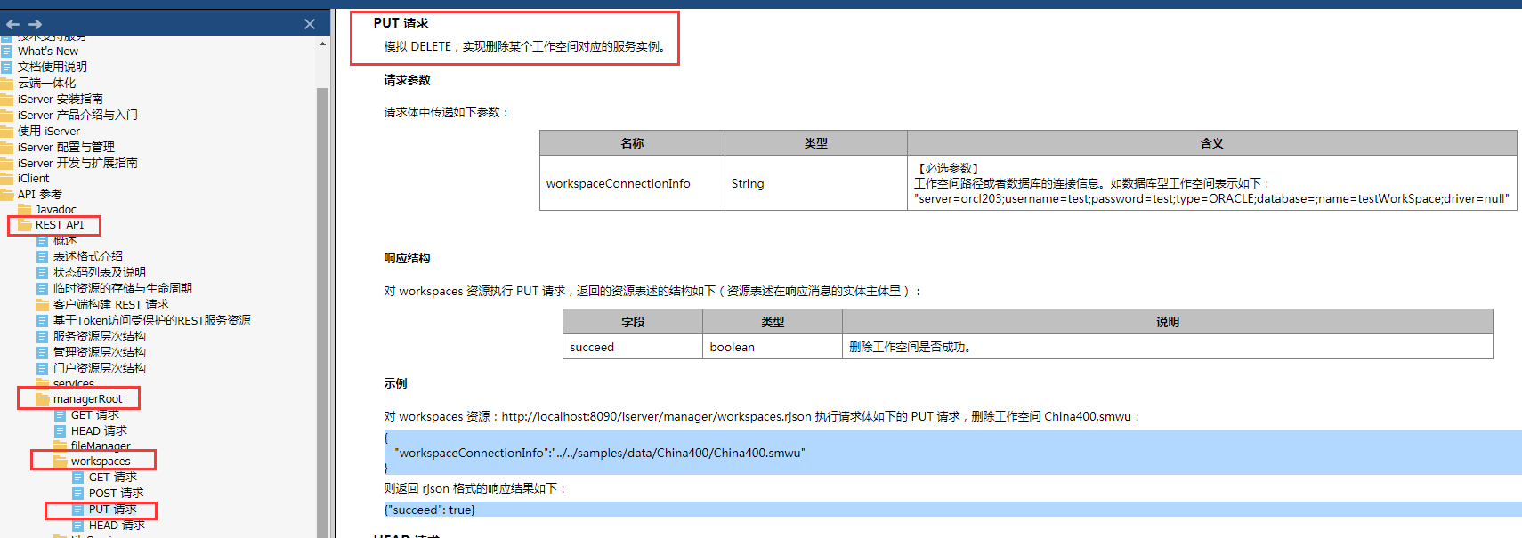This screenshot has height=538, width=1522.
Task: Open 表述格式介绍 page
Action: point(88,256)
